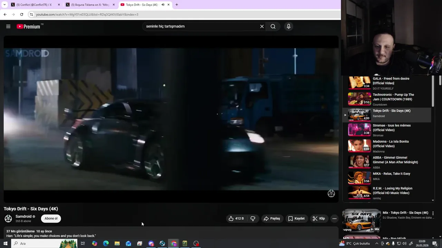Viewport: 442px width, 248px height.
Task: Launch Copilot from the taskbar
Action: coord(95,244)
